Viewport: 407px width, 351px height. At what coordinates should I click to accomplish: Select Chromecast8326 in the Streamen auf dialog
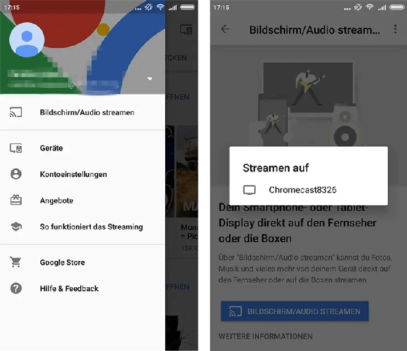coord(309,190)
